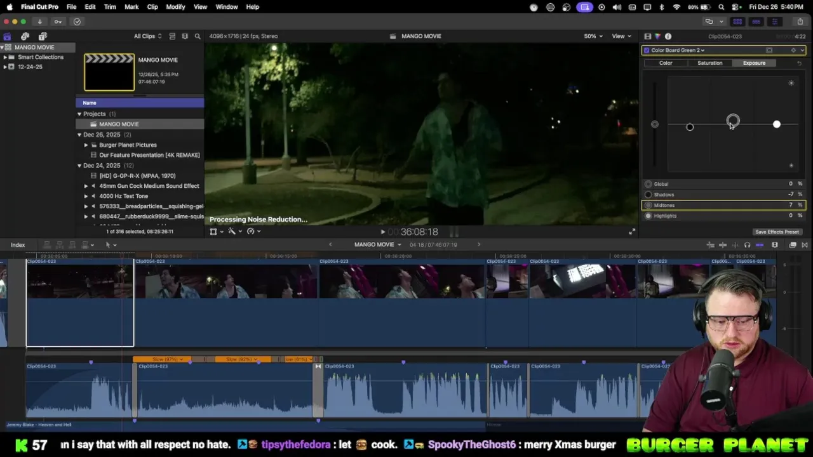This screenshot has width=813, height=457.
Task: Click the Import Media arrow button
Action: [39, 22]
